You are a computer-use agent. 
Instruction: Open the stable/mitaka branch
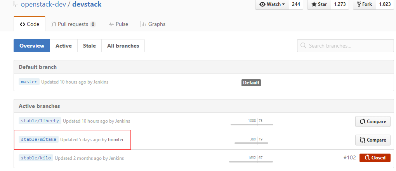tap(38, 139)
